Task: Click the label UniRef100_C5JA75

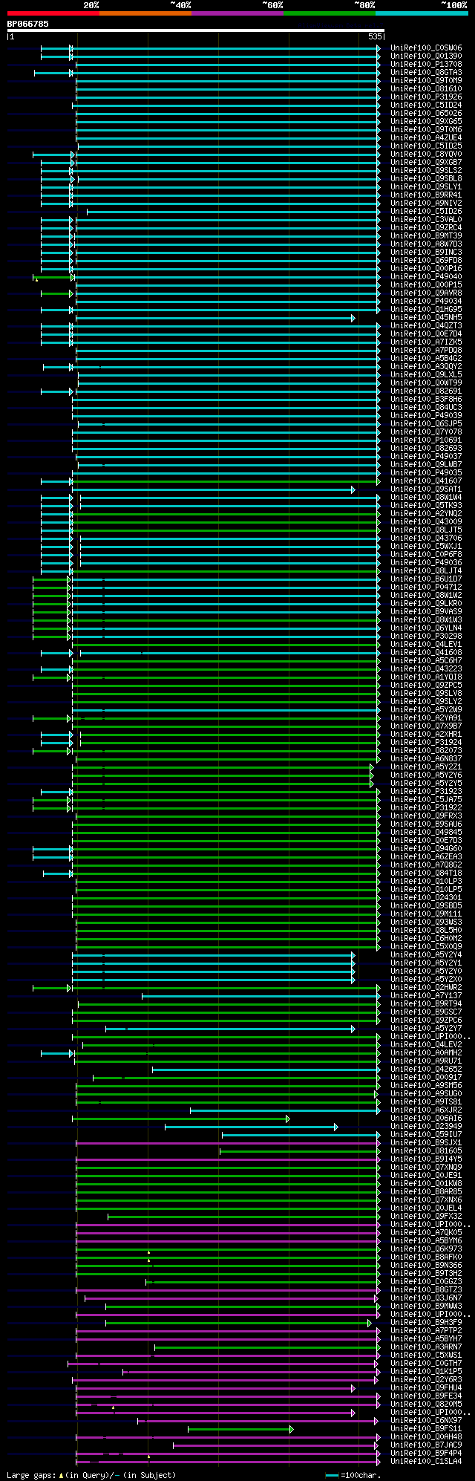Action: [x=426, y=800]
